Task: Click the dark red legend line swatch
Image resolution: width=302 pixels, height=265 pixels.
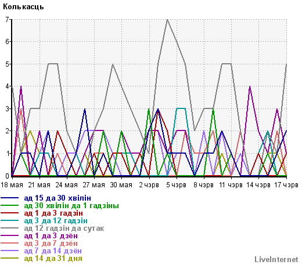Action: pos(10,213)
